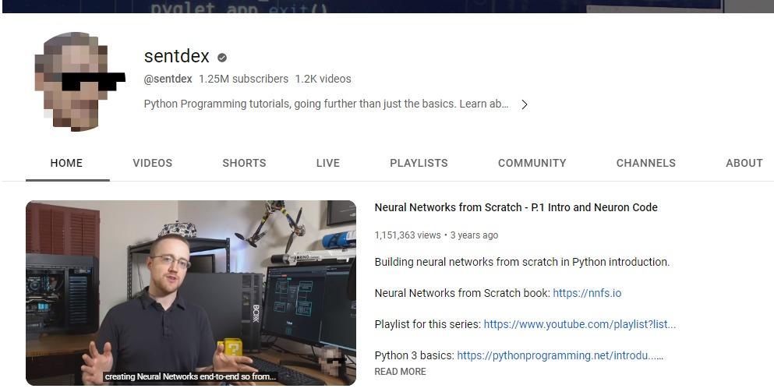Click the @sentdex handle text

pyautogui.click(x=168, y=79)
